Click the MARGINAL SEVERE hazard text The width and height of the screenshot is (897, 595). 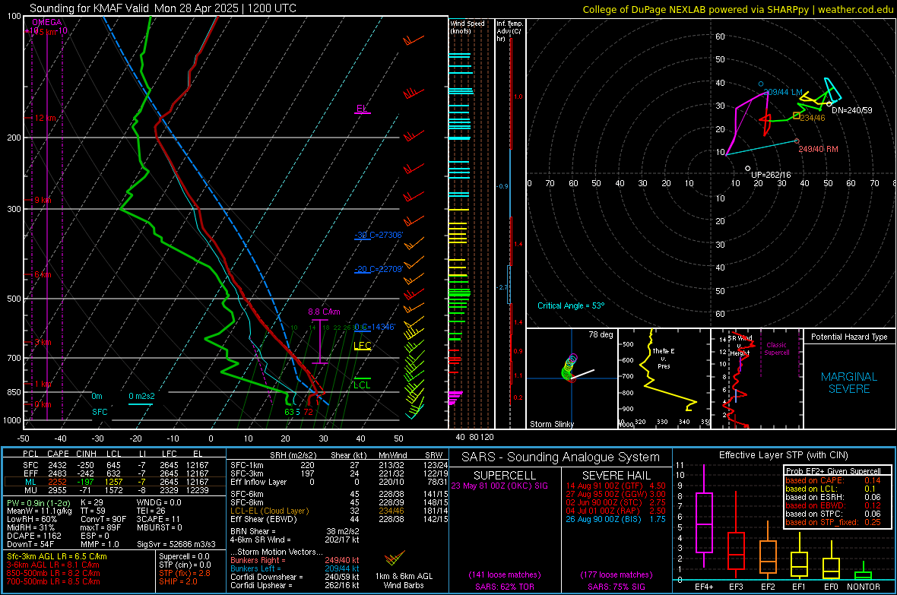coord(849,383)
